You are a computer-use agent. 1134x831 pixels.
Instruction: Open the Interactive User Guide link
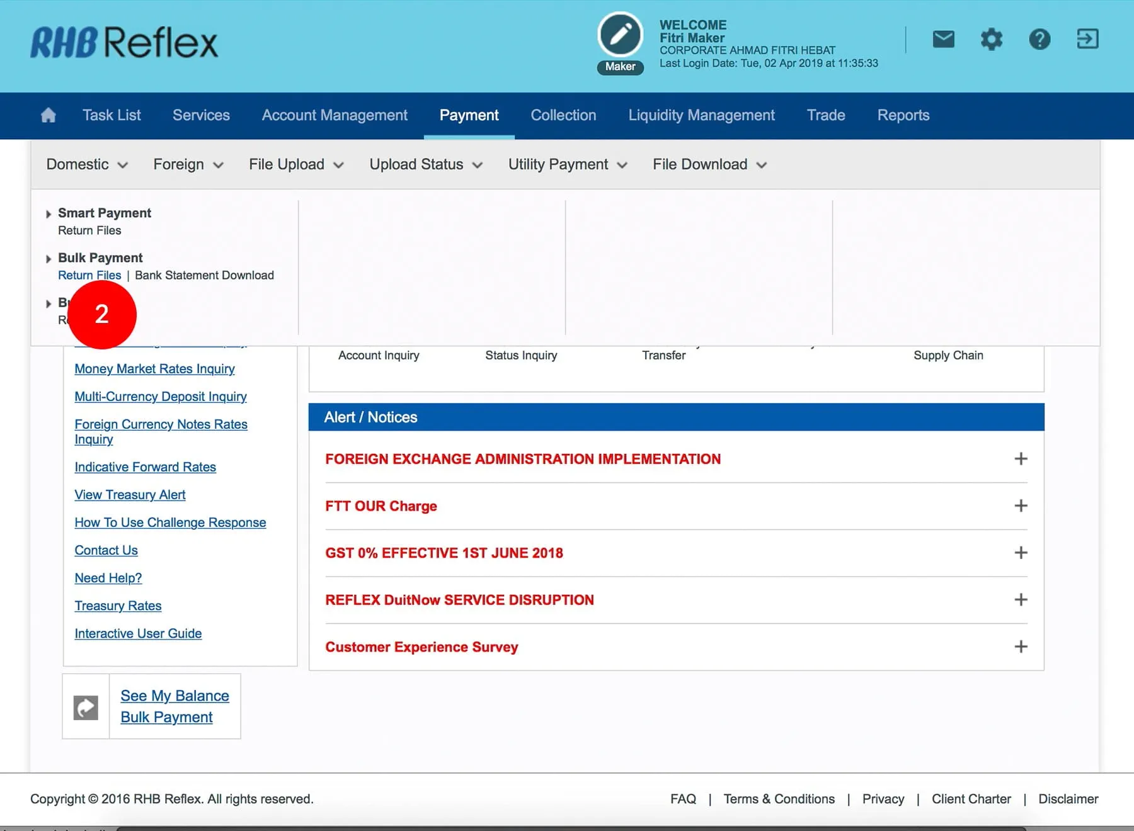(x=138, y=633)
